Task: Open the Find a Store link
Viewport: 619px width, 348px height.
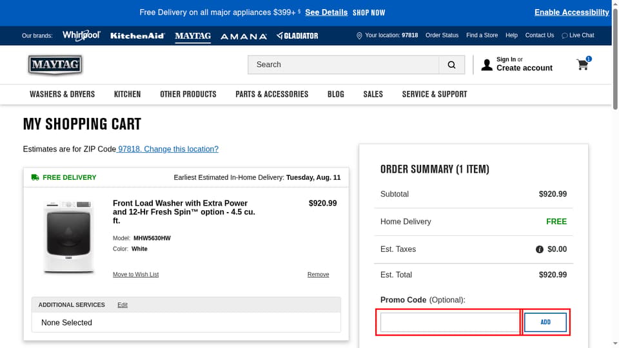Action: click(482, 35)
